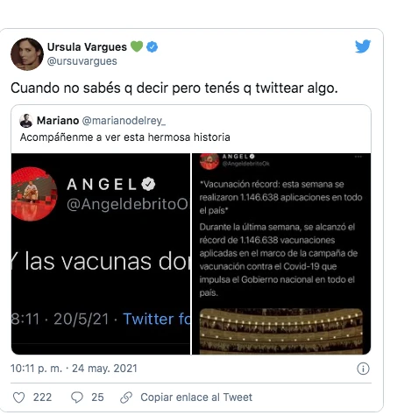397x415 pixels.
Task: Select Copiar enlace al Tweet
Action: pyautogui.click(x=196, y=397)
